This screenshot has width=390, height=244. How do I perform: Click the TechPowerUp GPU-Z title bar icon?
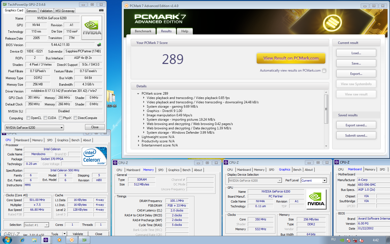(5, 4)
